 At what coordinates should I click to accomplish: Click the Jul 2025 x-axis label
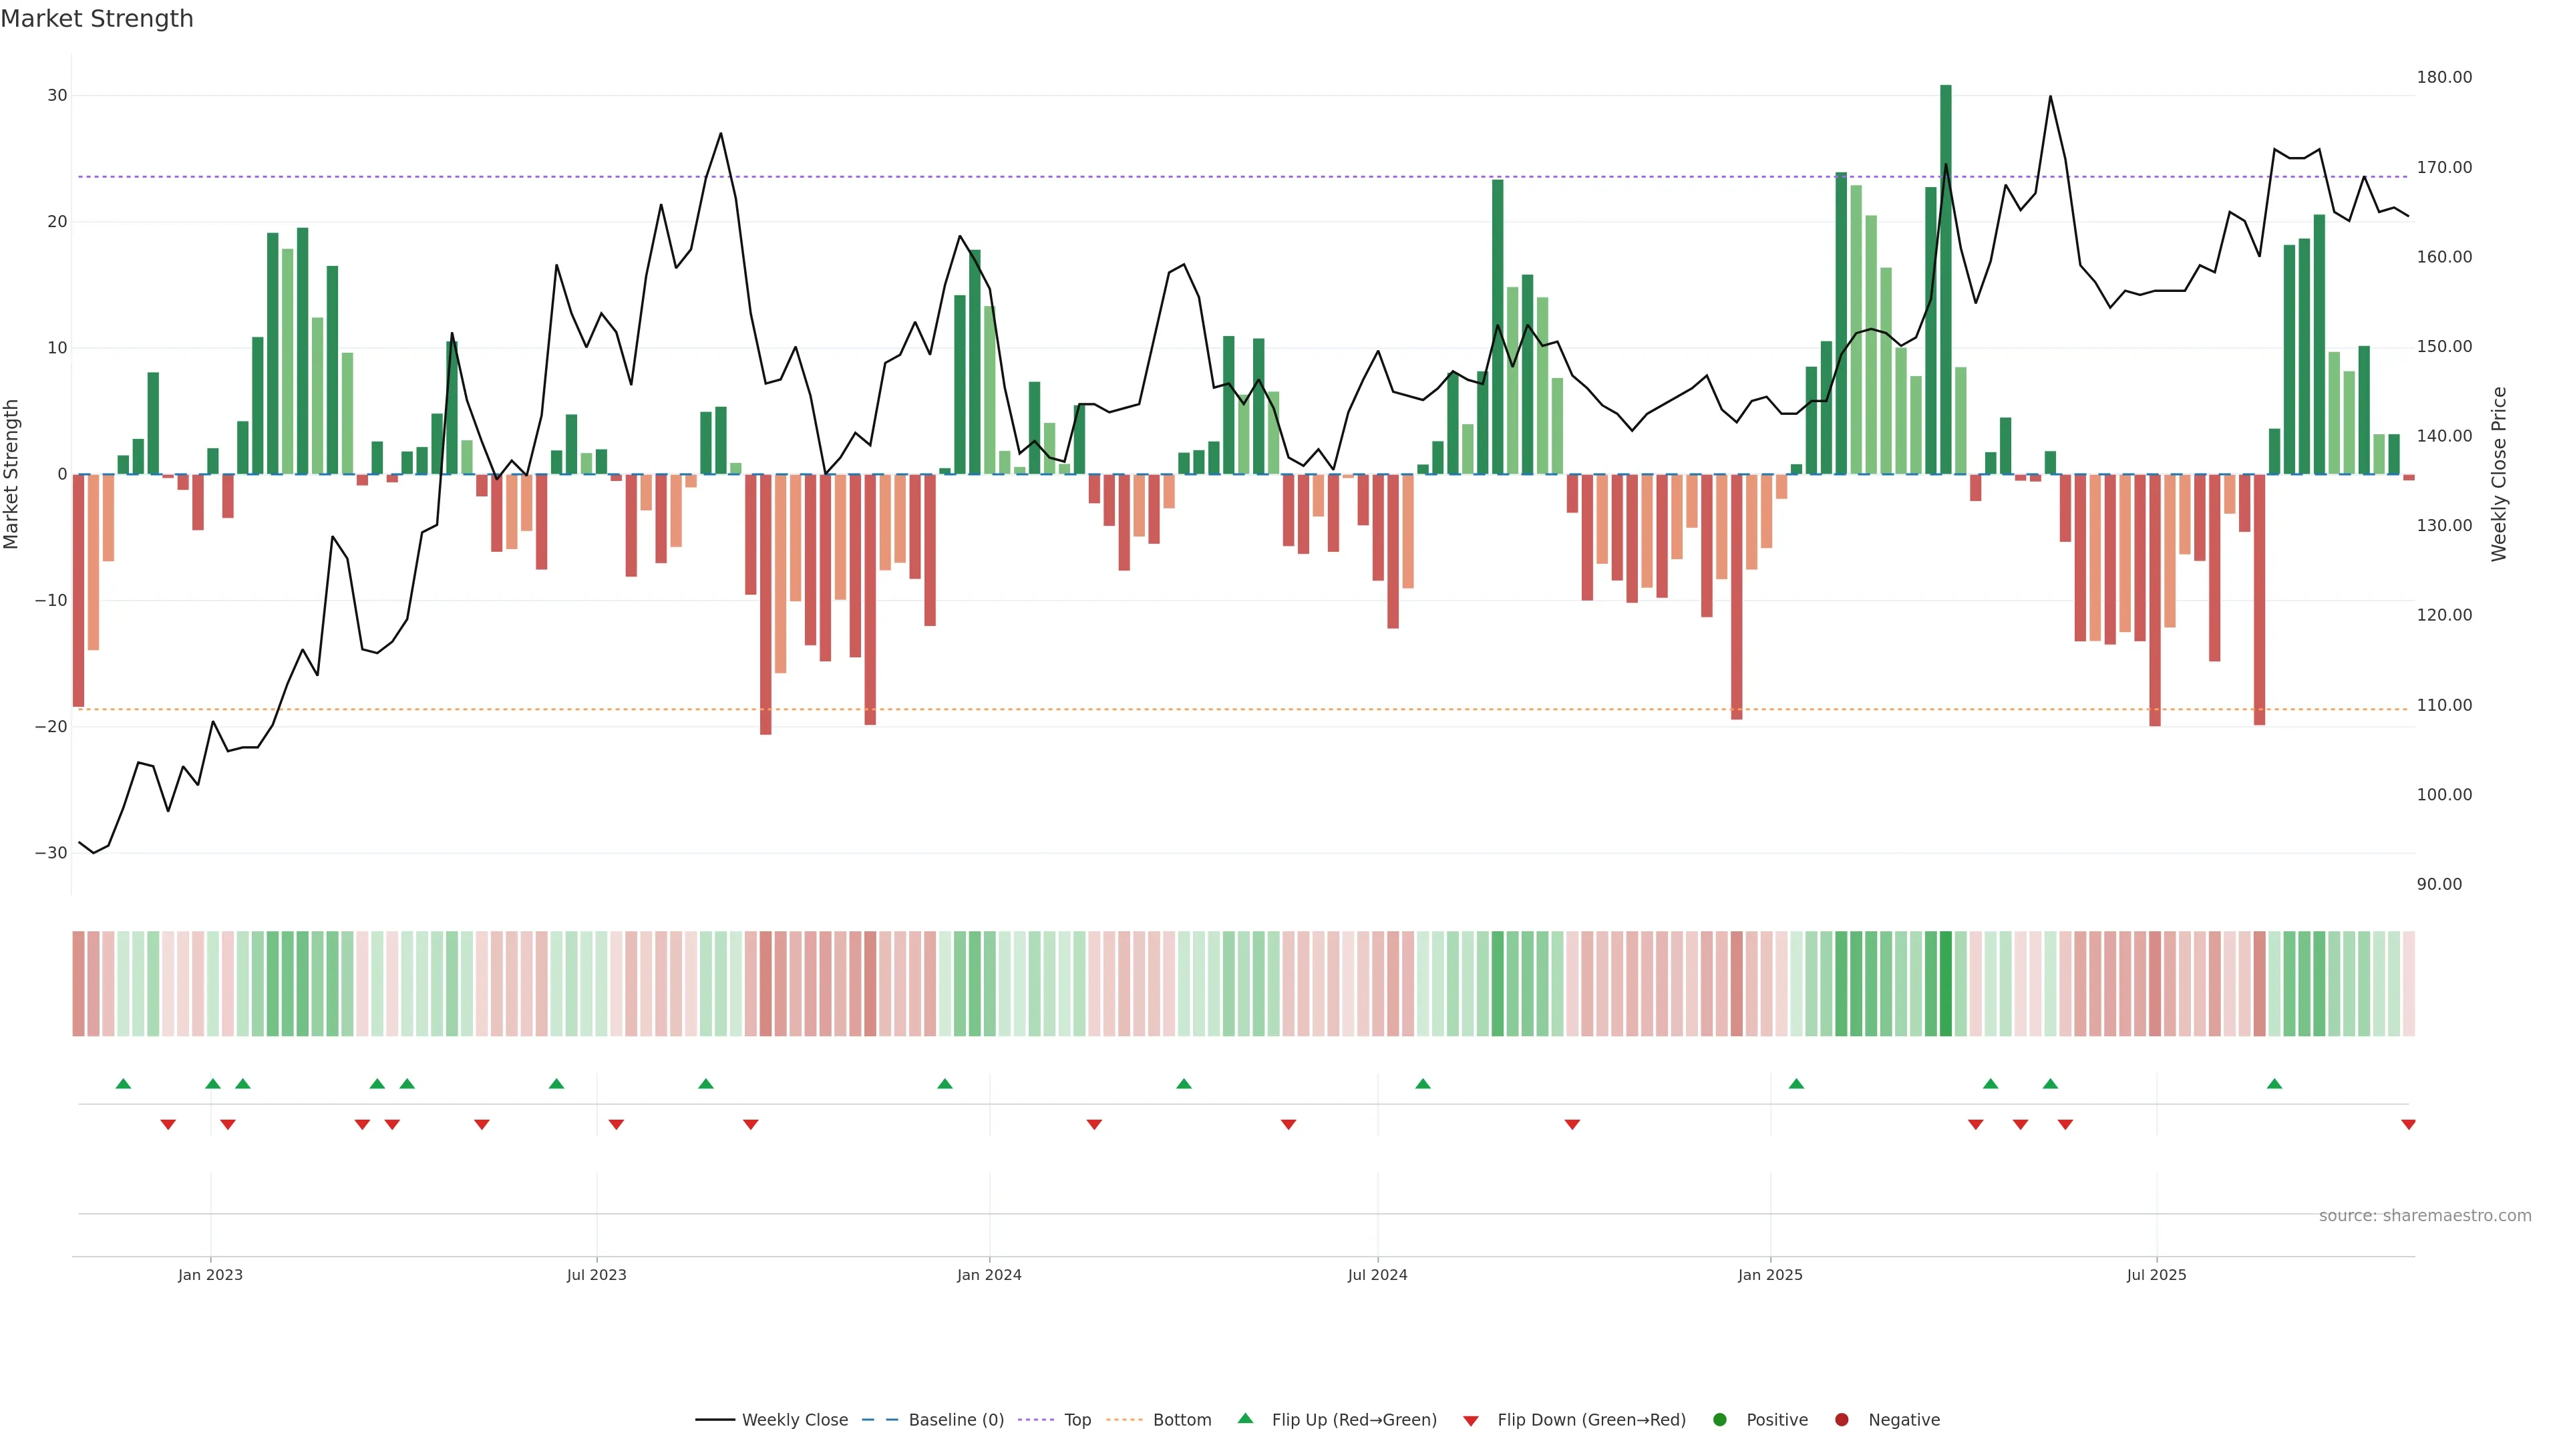[2156, 1275]
